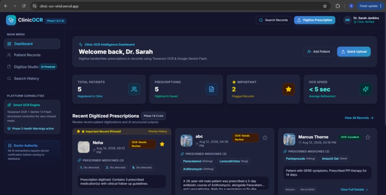Click the Azithromycin medicine chip
Viewport: 386px width, 195px height.
198,169
